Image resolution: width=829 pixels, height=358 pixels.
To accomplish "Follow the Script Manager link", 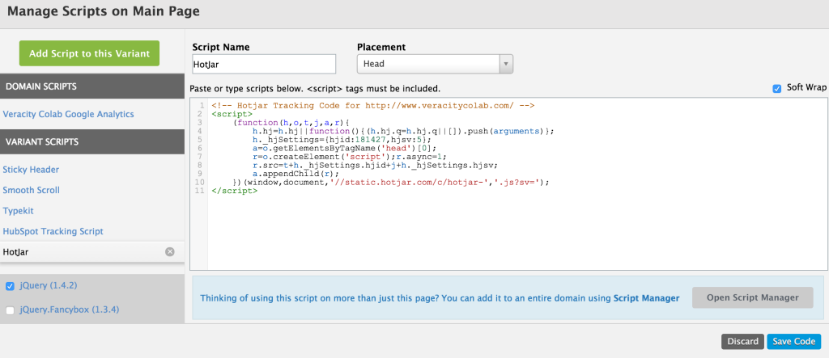I will [x=646, y=298].
